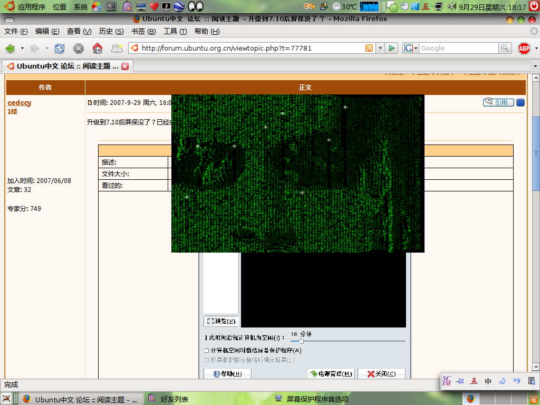This screenshot has width=540, height=405.
Task: Expand the address bar URL dropdown
Action: pos(380,48)
